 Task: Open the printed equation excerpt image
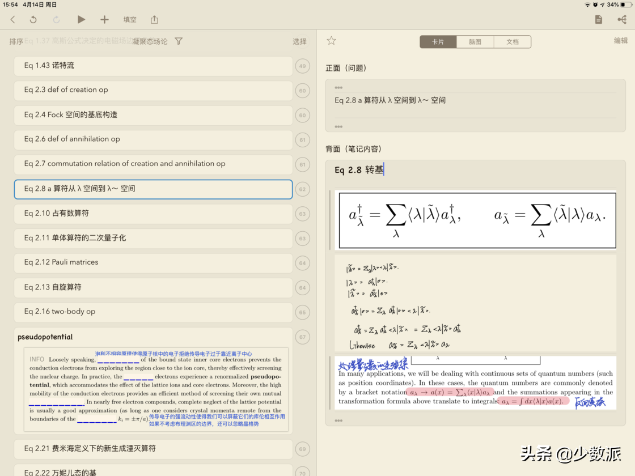coord(477,220)
